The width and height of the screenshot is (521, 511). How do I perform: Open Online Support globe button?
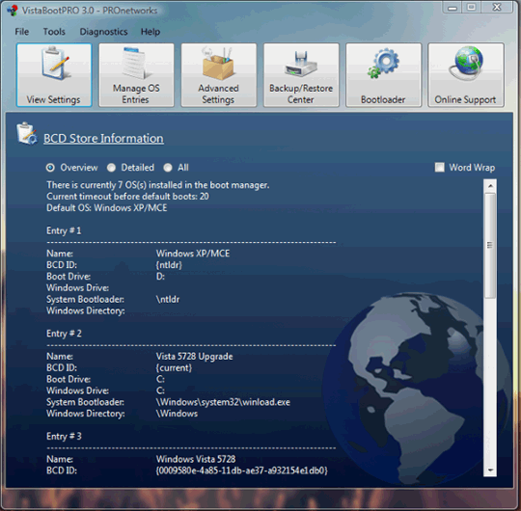point(466,75)
